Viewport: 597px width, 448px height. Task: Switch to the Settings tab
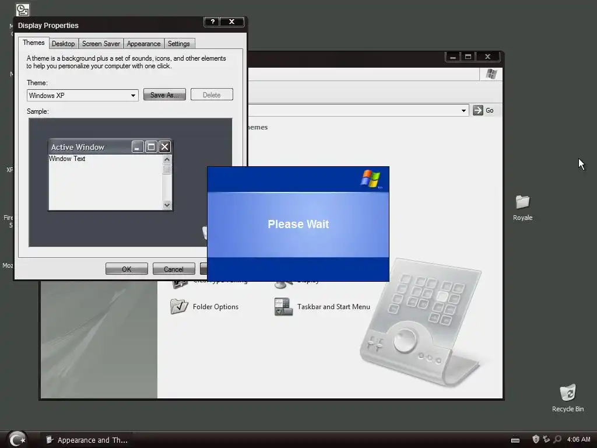click(178, 44)
